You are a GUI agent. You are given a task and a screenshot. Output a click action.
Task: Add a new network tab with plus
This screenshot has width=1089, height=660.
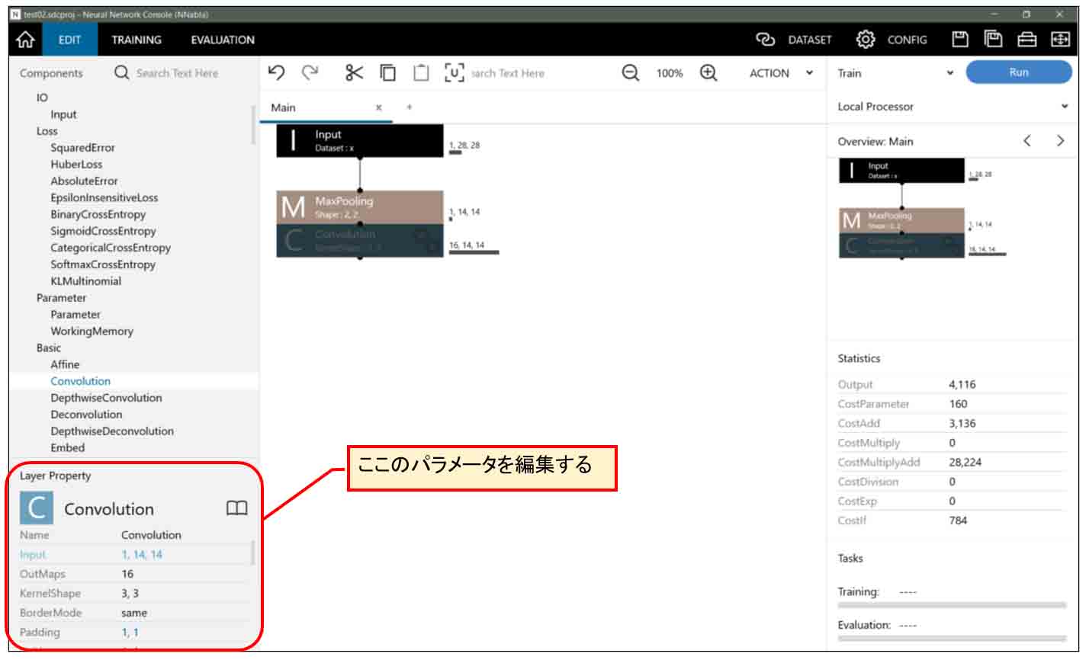coord(410,107)
